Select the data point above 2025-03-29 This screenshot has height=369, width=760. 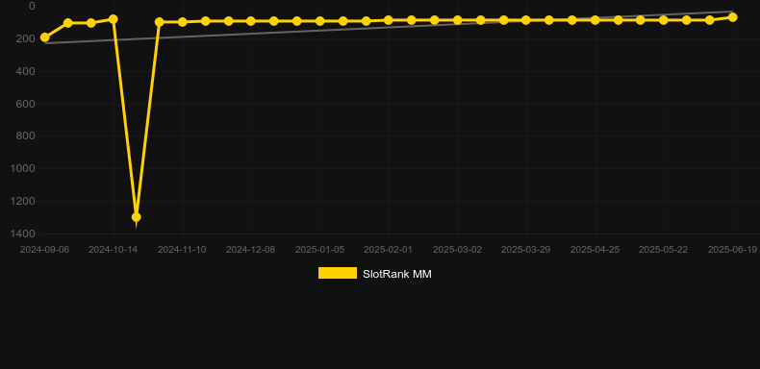[526, 20]
